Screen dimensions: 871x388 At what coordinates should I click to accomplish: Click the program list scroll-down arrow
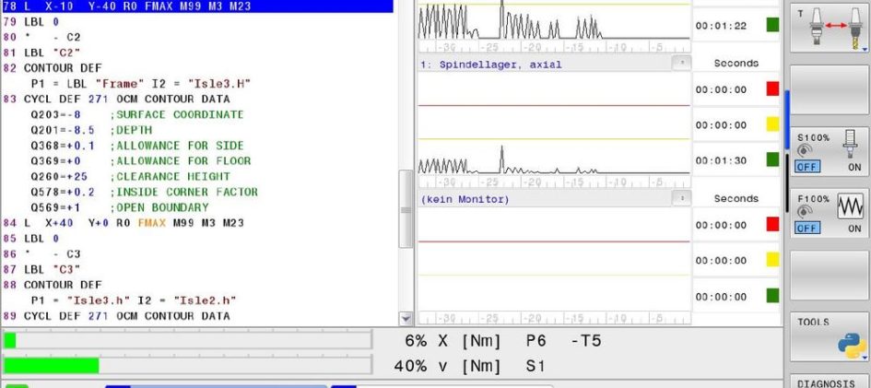click(406, 318)
